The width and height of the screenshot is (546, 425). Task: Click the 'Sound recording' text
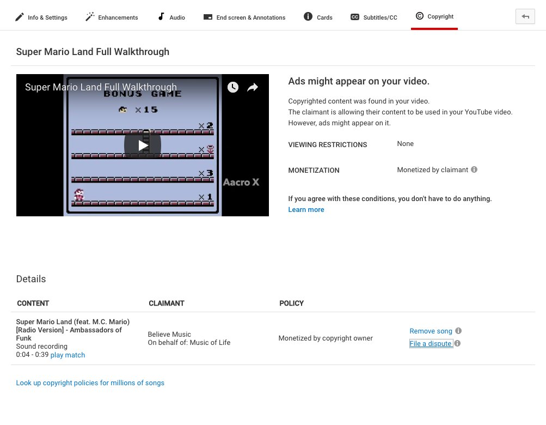(42, 346)
